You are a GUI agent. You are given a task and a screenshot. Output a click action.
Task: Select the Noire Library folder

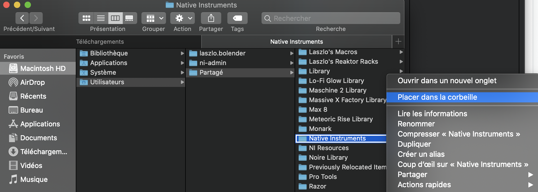(341, 158)
